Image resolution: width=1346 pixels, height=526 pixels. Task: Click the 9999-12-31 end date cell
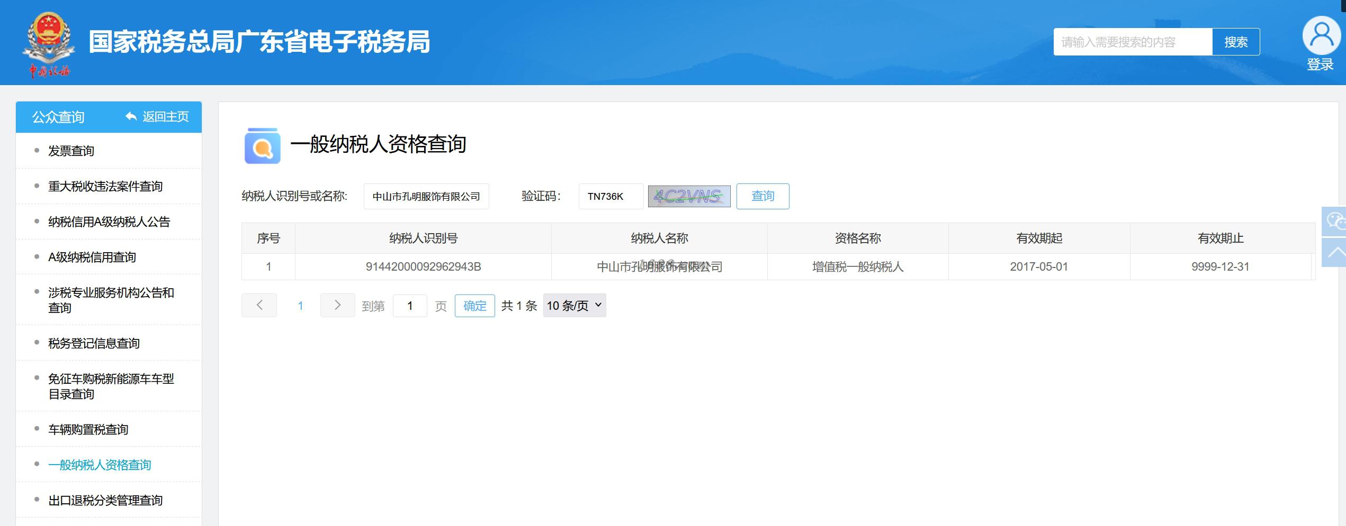click(x=1221, y=266)
